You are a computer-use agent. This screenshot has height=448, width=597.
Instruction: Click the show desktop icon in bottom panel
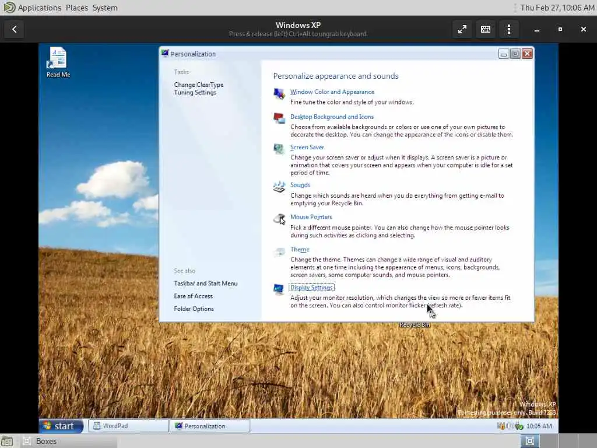pos(6,441)
